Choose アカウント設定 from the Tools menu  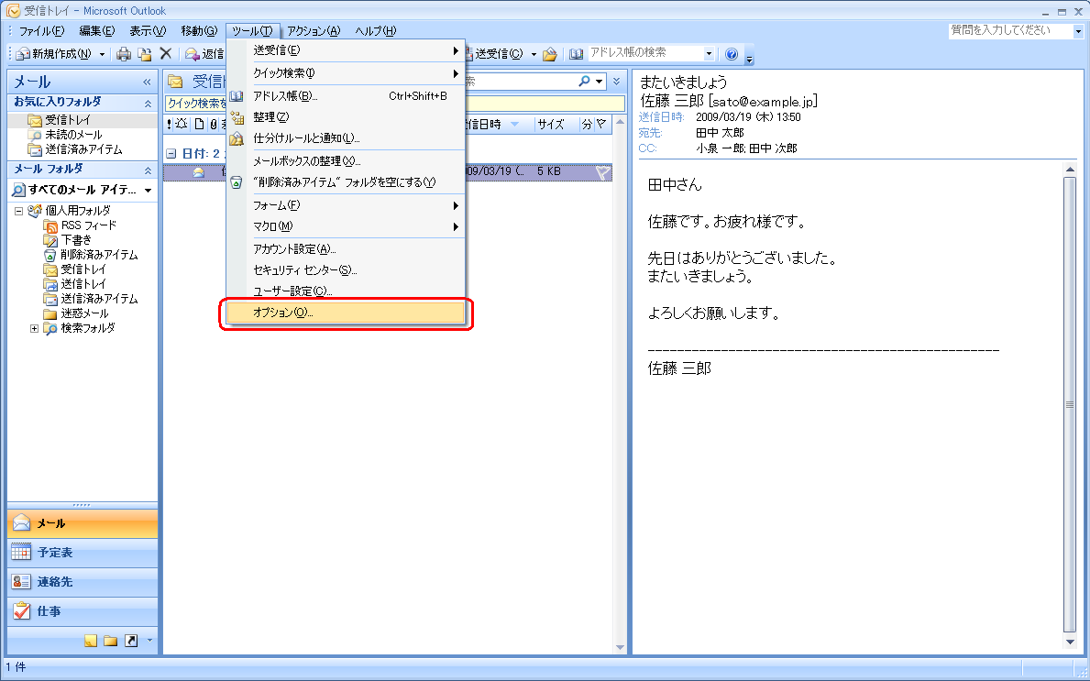tap(294, 249)
